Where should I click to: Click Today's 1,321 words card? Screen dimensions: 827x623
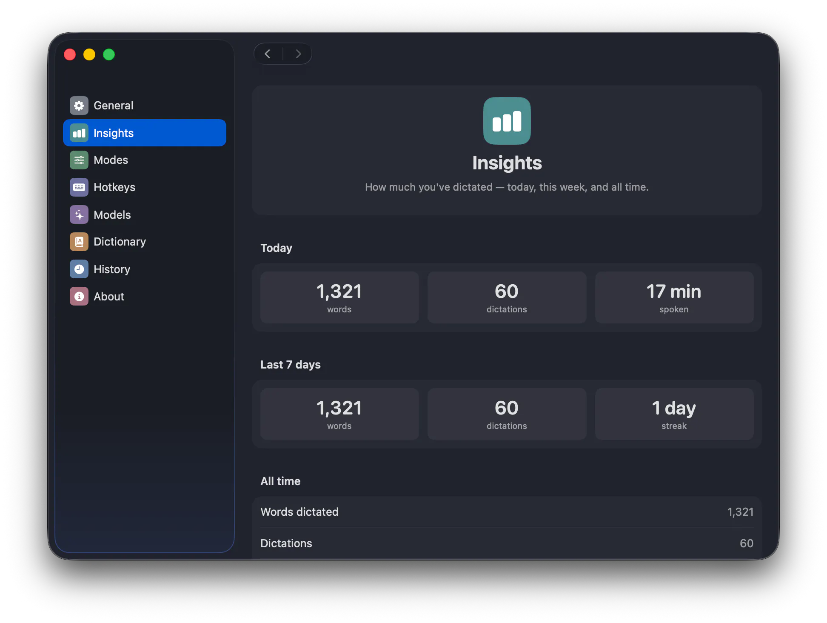click(339, 297)
